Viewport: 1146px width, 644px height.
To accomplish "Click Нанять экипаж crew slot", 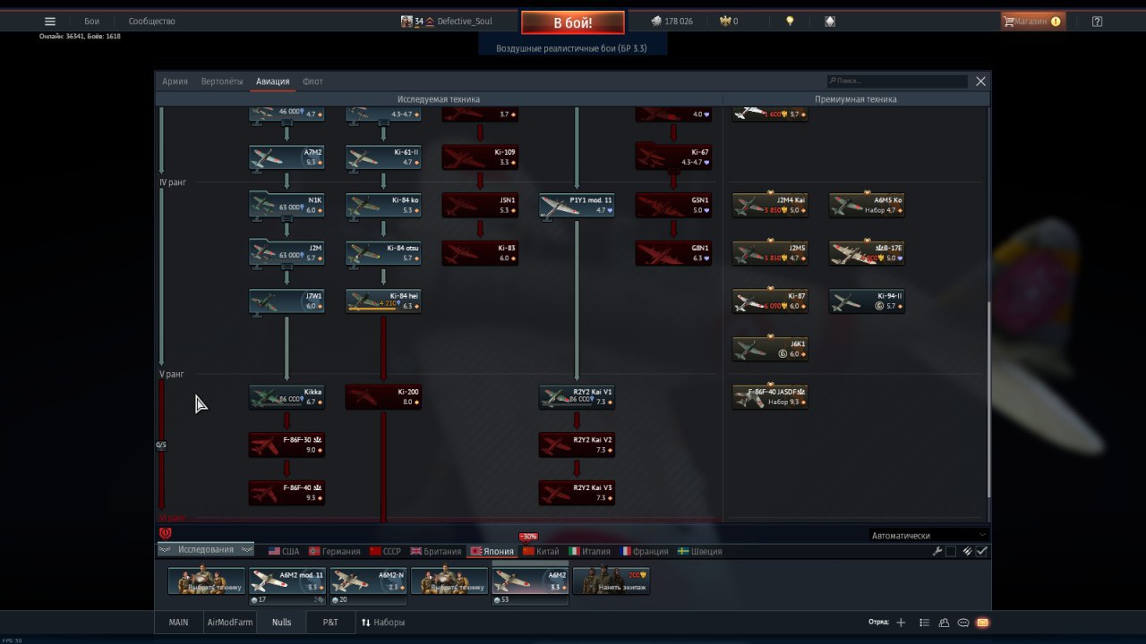I will [x=611, y=580].
